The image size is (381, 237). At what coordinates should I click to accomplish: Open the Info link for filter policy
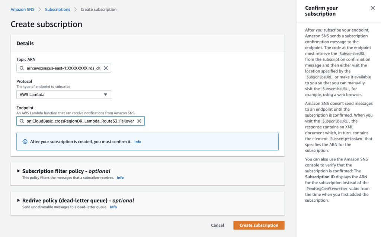120,178
